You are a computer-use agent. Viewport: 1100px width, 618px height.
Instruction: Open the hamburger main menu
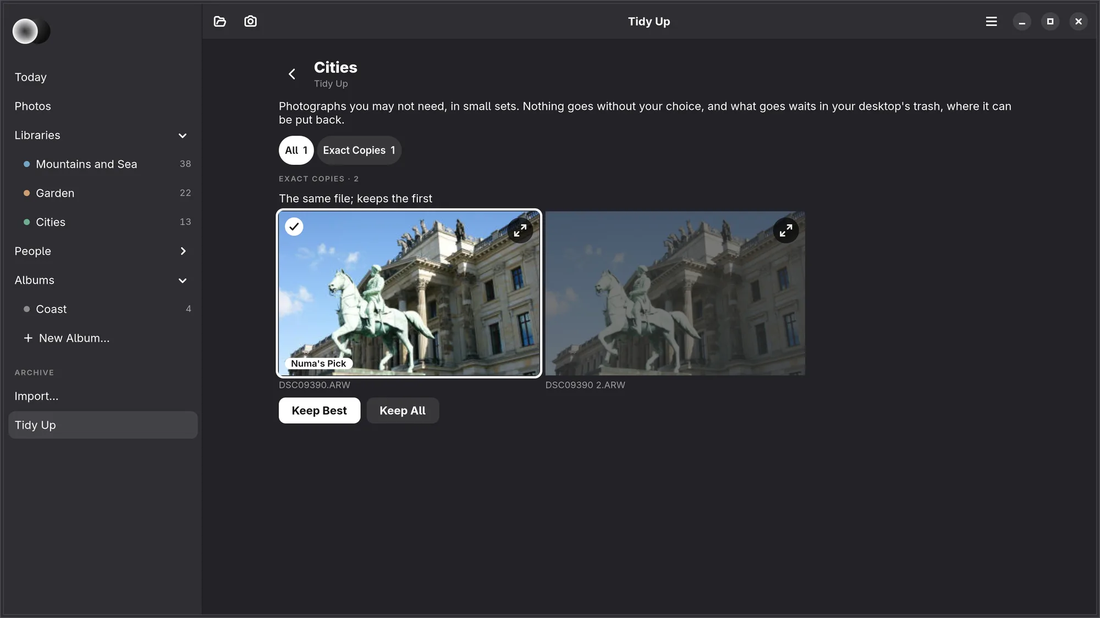click(x=991, y=21)
